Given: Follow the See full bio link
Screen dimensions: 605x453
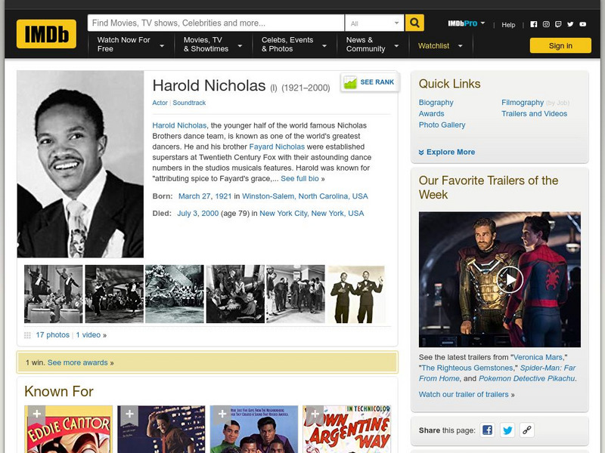Looking at the screenshot, I should 299,179.
